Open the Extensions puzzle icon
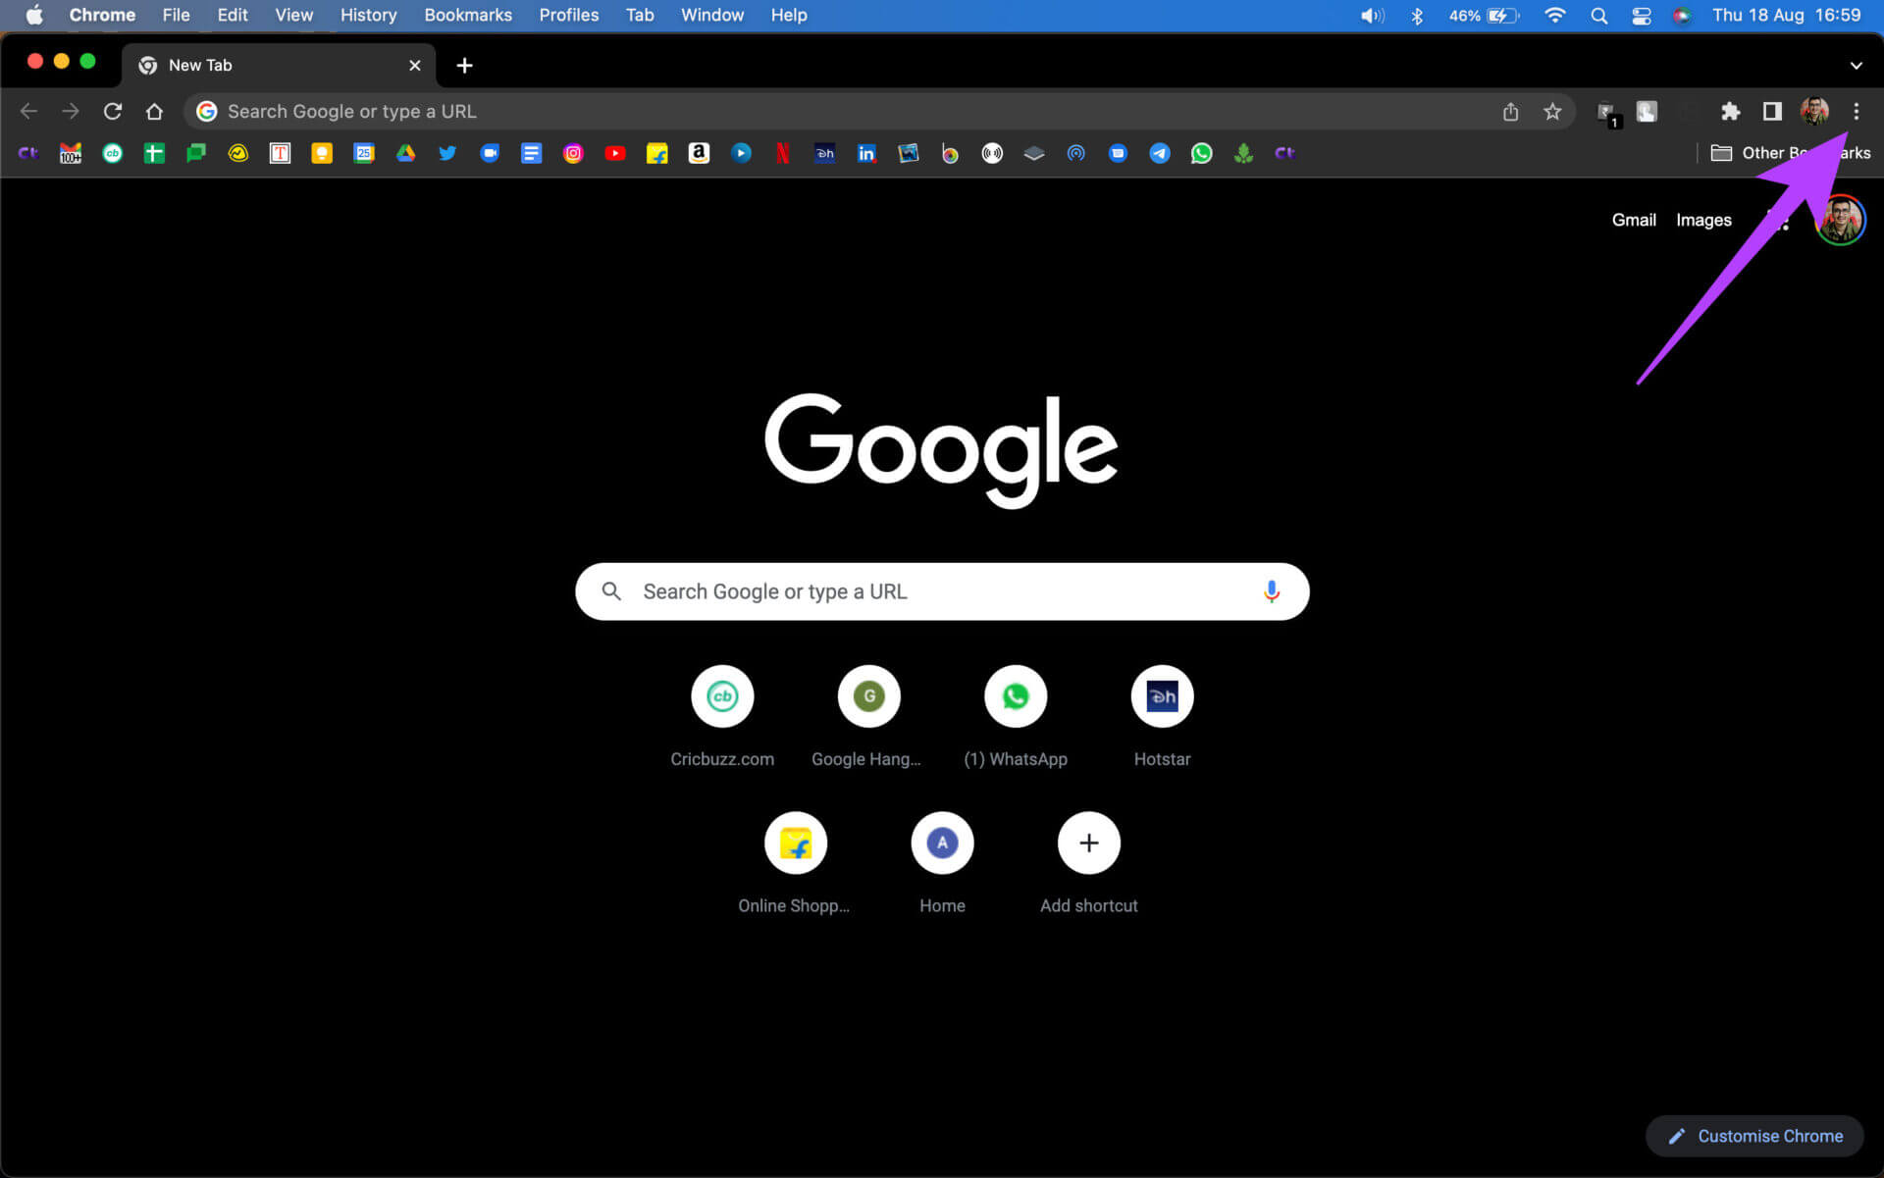The height and width of the screenshot is (1178, 1884). coord(1731,111)
